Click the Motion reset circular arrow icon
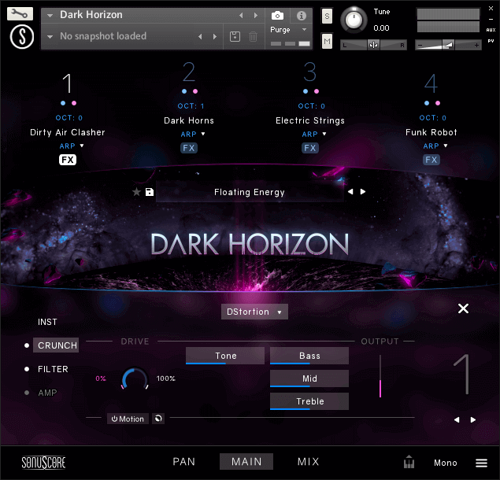Image resolution: width=500 pixels, height=480 pixels. (x=158, y=419)
